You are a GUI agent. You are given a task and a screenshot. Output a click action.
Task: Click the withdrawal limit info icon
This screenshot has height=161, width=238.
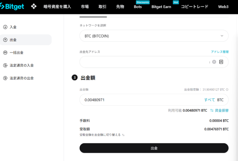click(227, 90)
